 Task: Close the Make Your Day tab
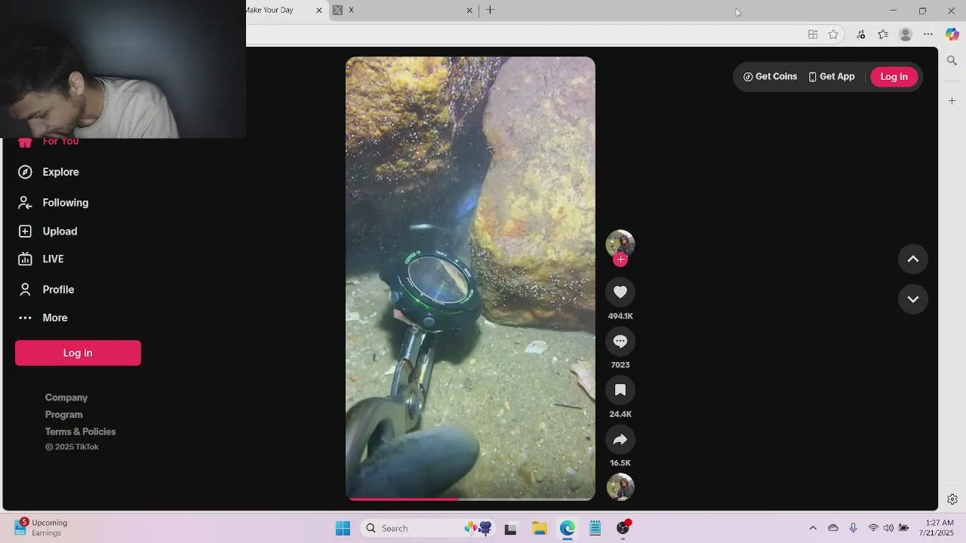pyautogui.click(x=318, y=11)
